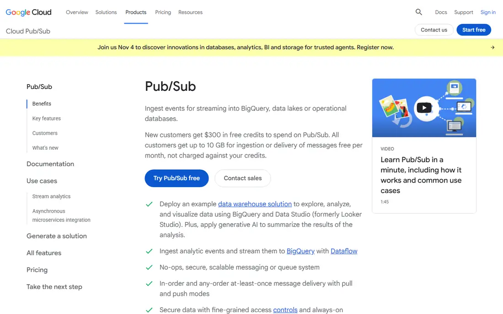Viewport: 503px width, 314px height.
Task: Open Use cases in the sidebar
Action: (42, 181)
